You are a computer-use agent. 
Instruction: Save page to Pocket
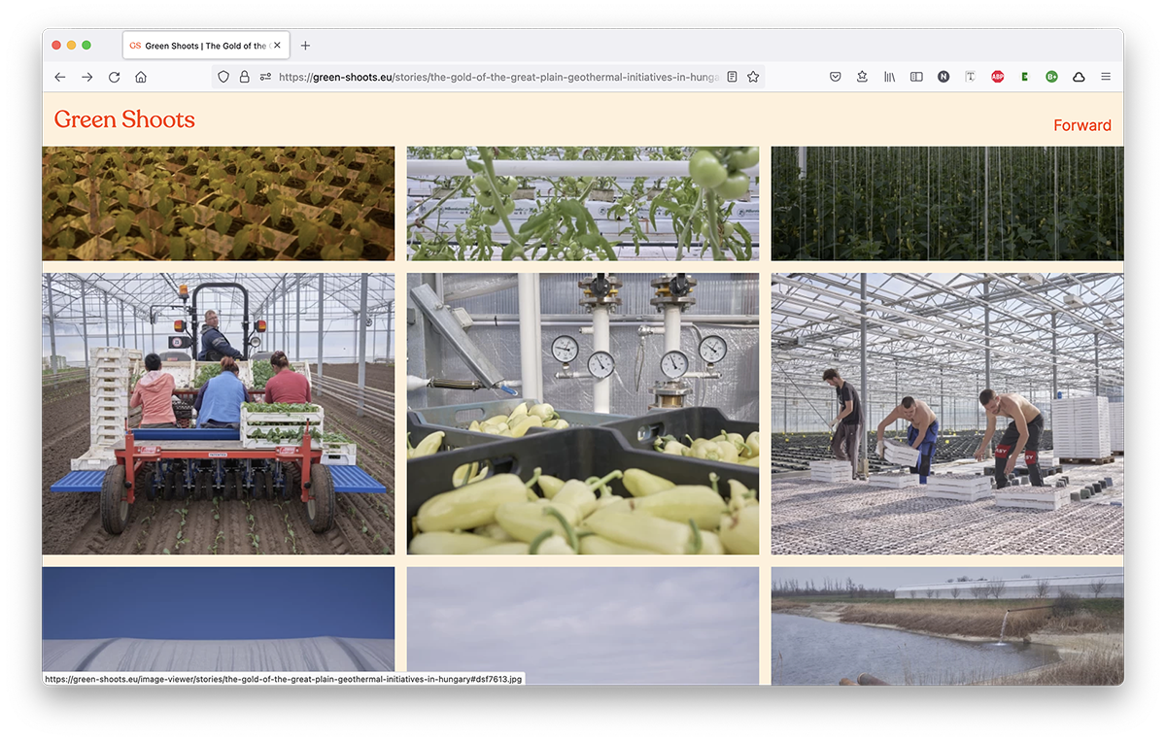pos(835,77)
